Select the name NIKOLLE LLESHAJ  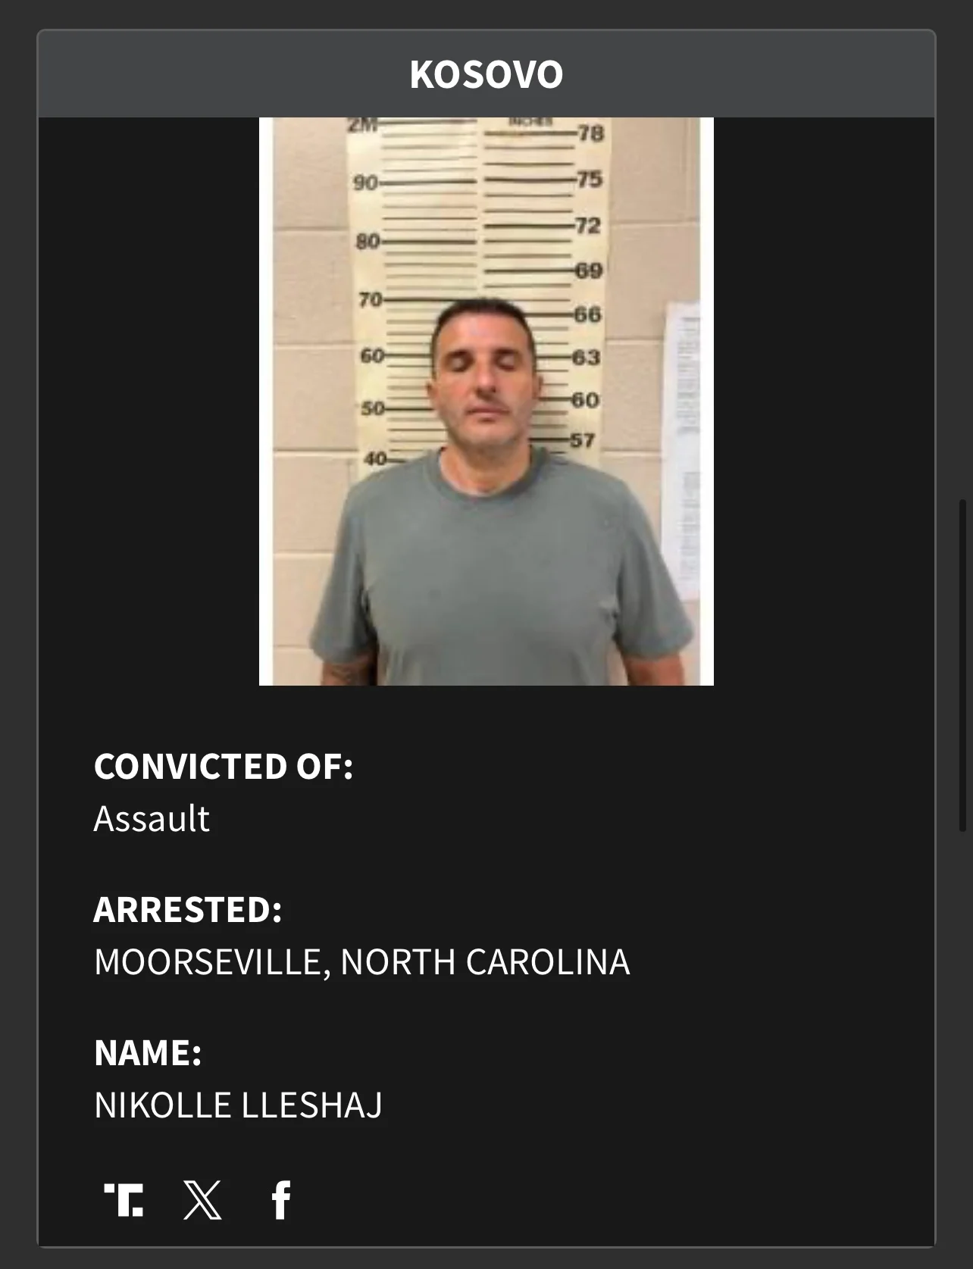click(x=238, y=1105)
